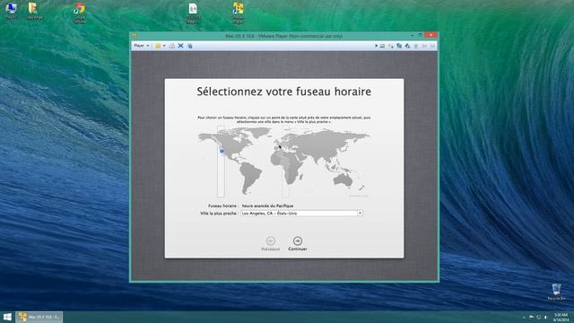Click the greyed printer device icon in VMware toolbar
The image size is (574, 323).
[424, 46]
